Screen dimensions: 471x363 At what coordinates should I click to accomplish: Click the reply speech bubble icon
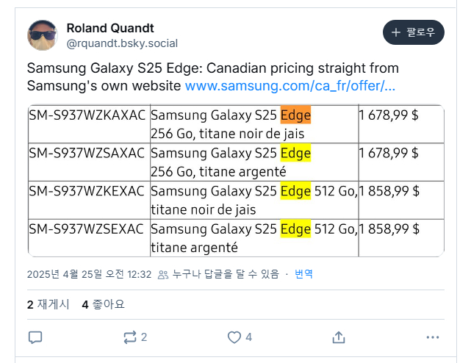pyautogui.click(x=35, y=337)
